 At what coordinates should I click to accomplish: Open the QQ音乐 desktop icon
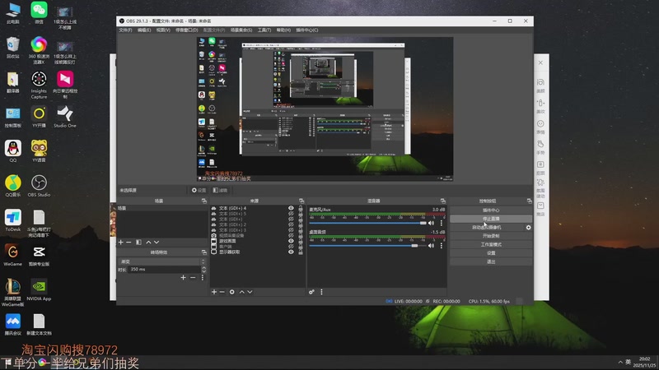point(13,187)
